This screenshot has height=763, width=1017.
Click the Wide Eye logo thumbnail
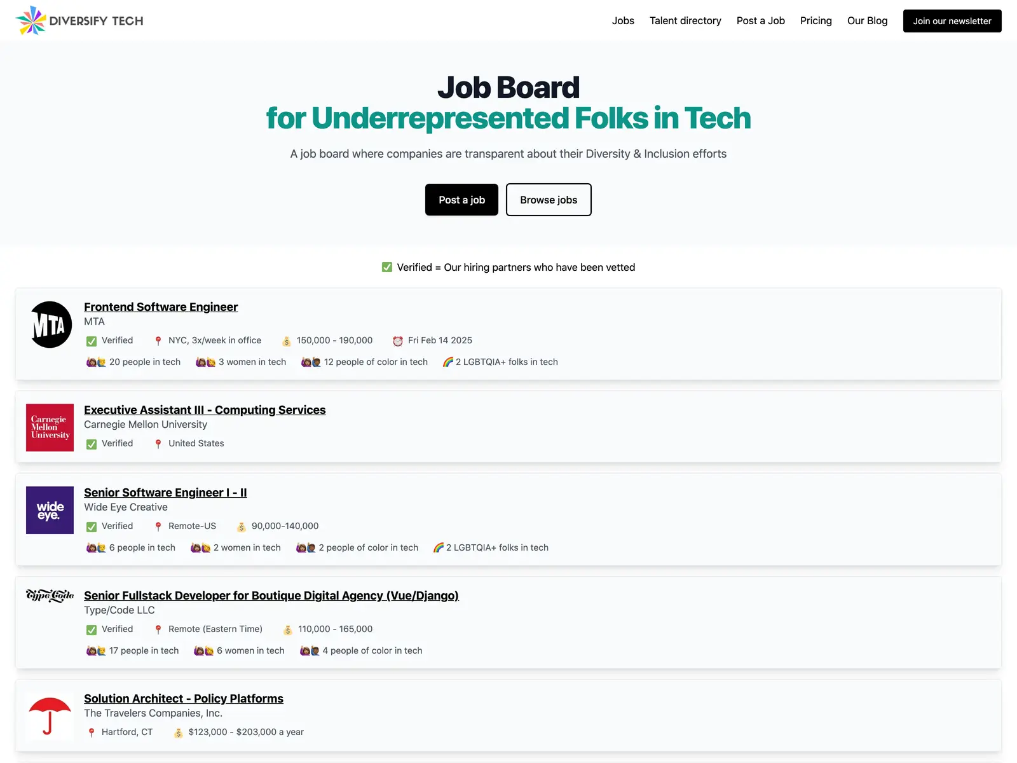point(50,510)
